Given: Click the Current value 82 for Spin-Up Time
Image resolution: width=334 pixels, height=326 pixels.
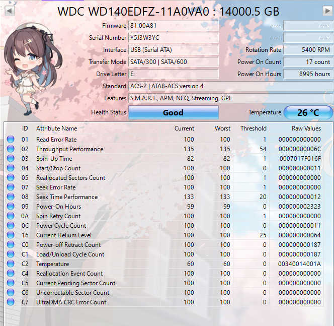Looking at the screenshot, I should point(191,159).
